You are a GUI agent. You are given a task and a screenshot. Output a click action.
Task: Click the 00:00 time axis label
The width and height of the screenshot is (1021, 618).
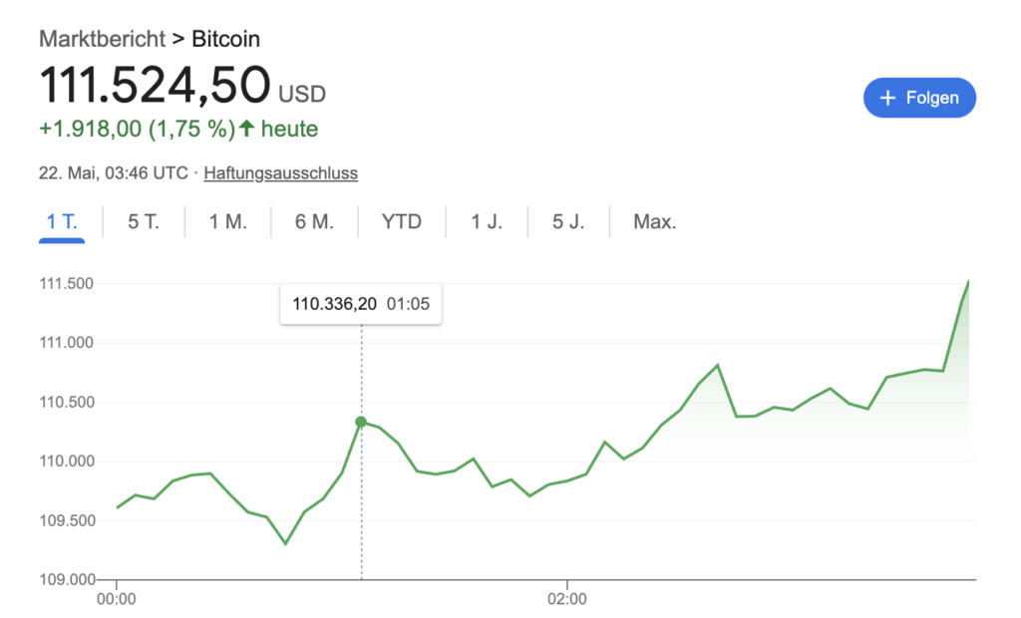(x=117, y=600)
